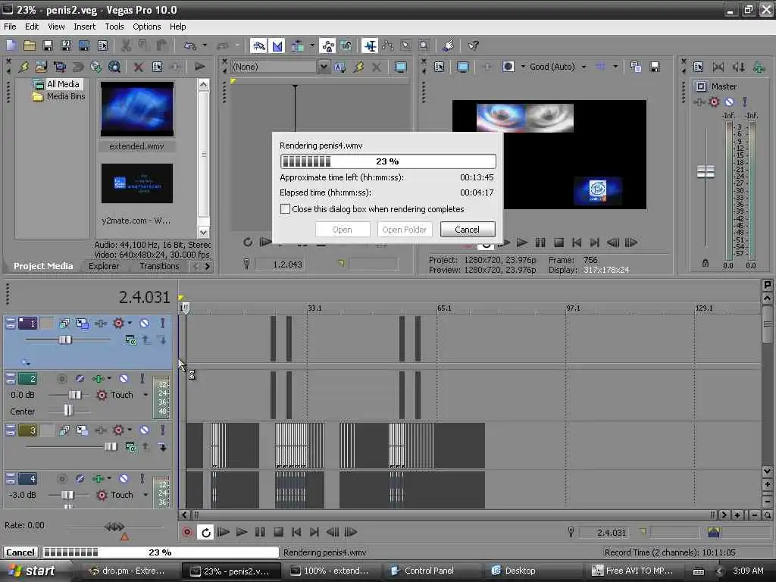Select the extended.wmv media thumbnail
Viewport: 776px width, 582px height.
point(137,109)
